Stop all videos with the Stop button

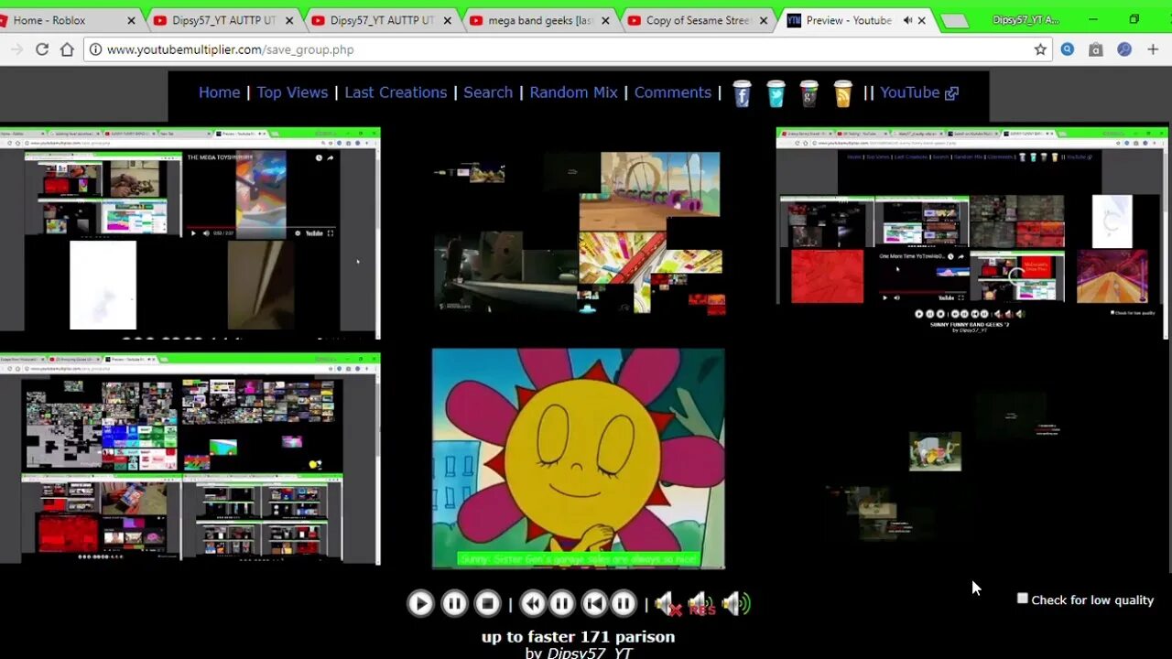[488, 603]
